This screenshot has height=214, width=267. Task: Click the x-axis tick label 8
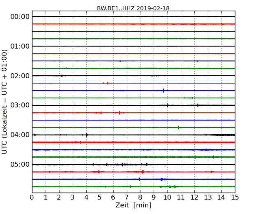click(x=140, y=198)
